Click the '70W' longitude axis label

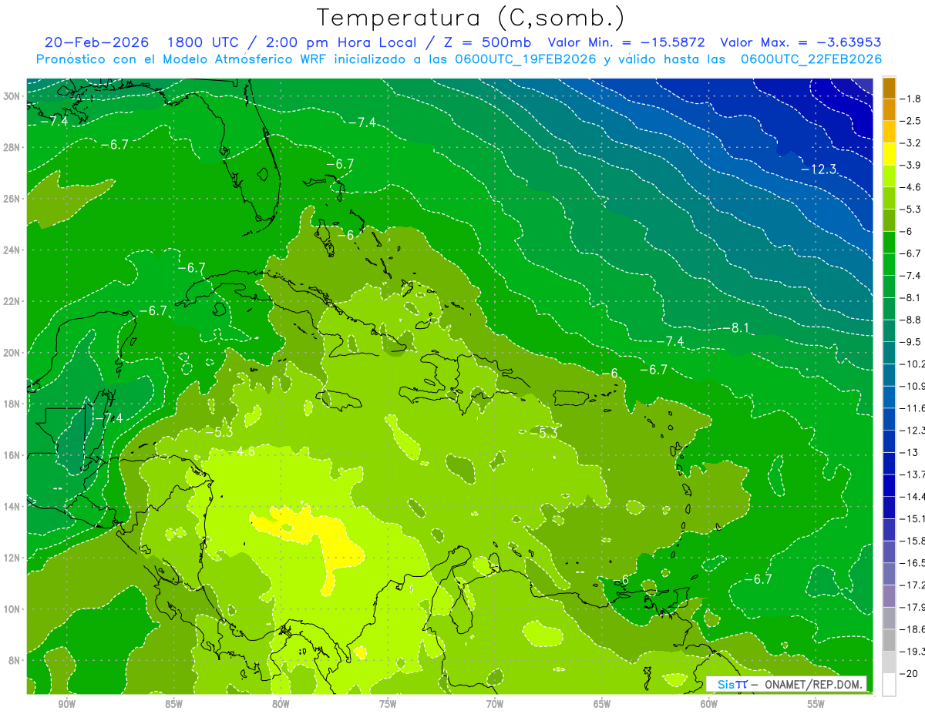(495, 704)
